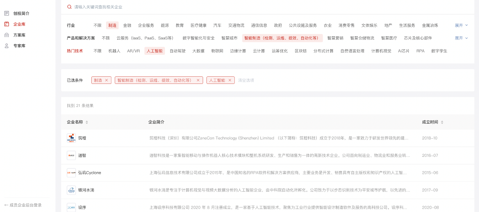Click the search magnifier icon
This screenshot has height=212, width=479.
coord(69,7)
